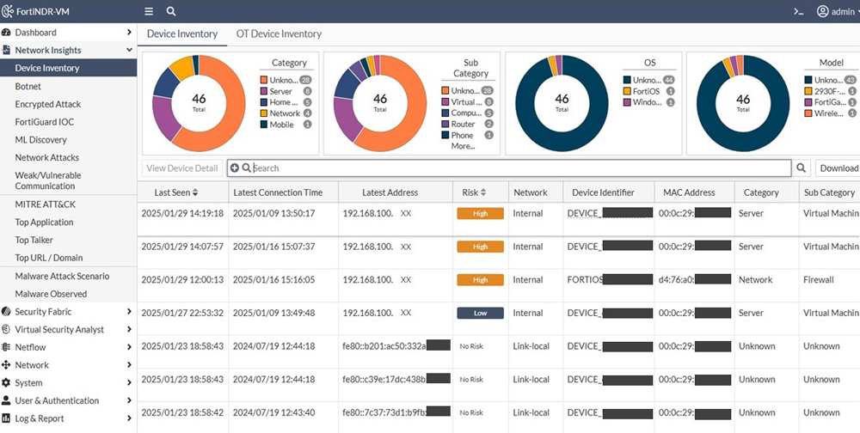Click View Device Detail button
860x433 pixels.
click(182, 168)
